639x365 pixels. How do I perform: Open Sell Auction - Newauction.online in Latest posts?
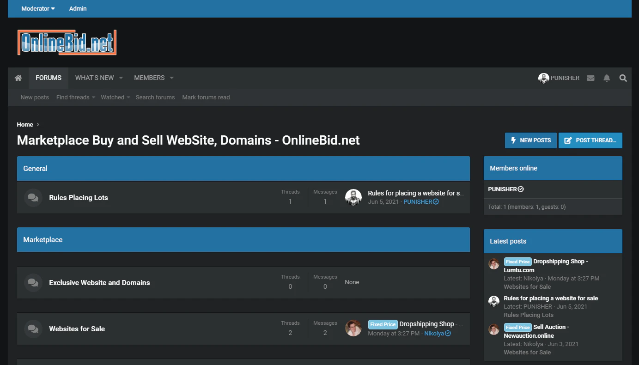pos(537,331)
